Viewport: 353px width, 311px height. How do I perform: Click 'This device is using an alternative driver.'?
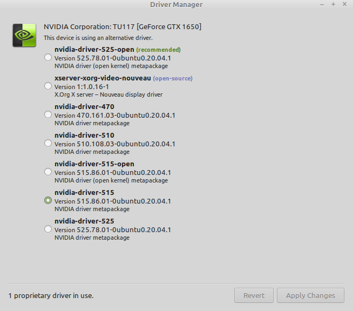tap(98, 38)
